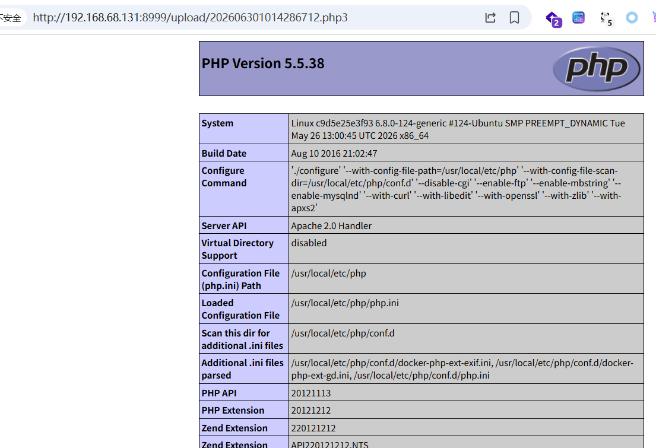
Task: Select the PHP Extension label
Action: click(x=233, y=411)
